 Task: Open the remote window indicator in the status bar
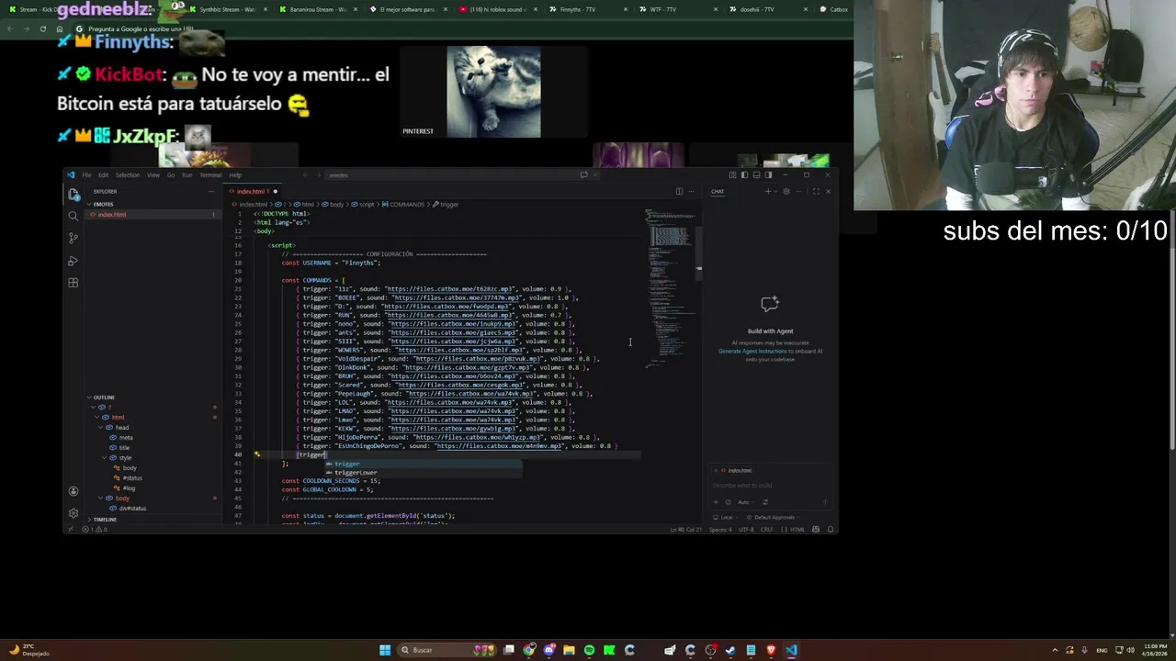69,530
